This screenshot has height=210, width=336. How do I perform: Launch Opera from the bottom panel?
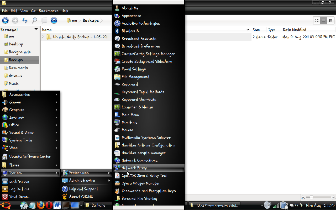tap(49, 205)
